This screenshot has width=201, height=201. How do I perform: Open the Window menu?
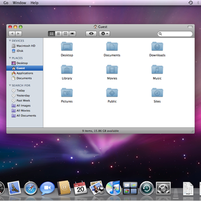(x=19, y=3)
